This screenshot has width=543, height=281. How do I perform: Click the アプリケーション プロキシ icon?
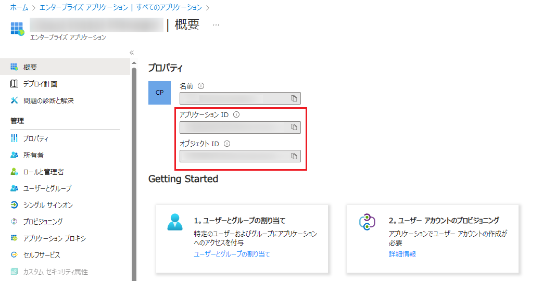(14, 238)
